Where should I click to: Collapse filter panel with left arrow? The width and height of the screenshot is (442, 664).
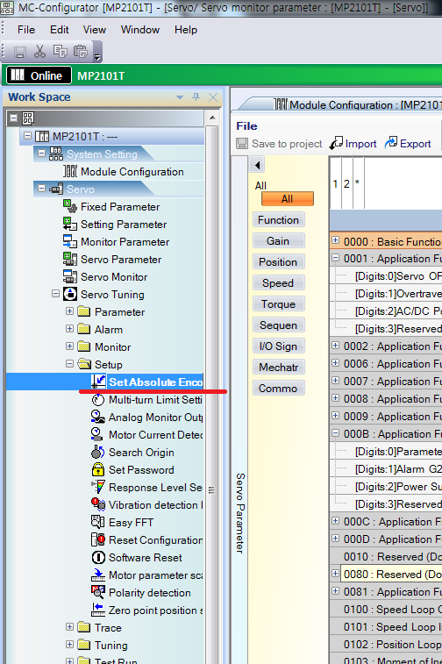point(257,165)
